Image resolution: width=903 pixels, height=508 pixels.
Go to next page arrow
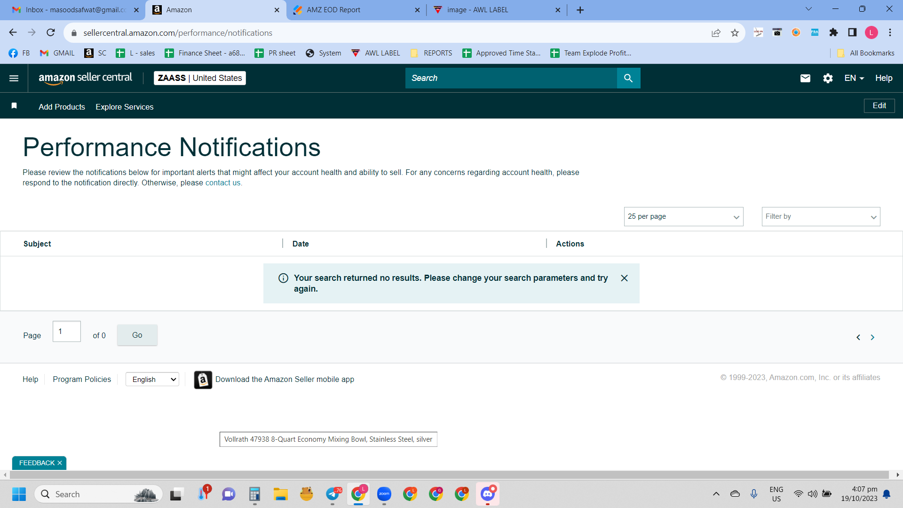pos(872,337)
